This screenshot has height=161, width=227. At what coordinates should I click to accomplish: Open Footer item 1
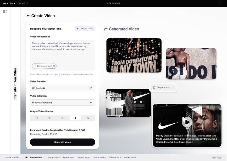[x=54, y=158]
